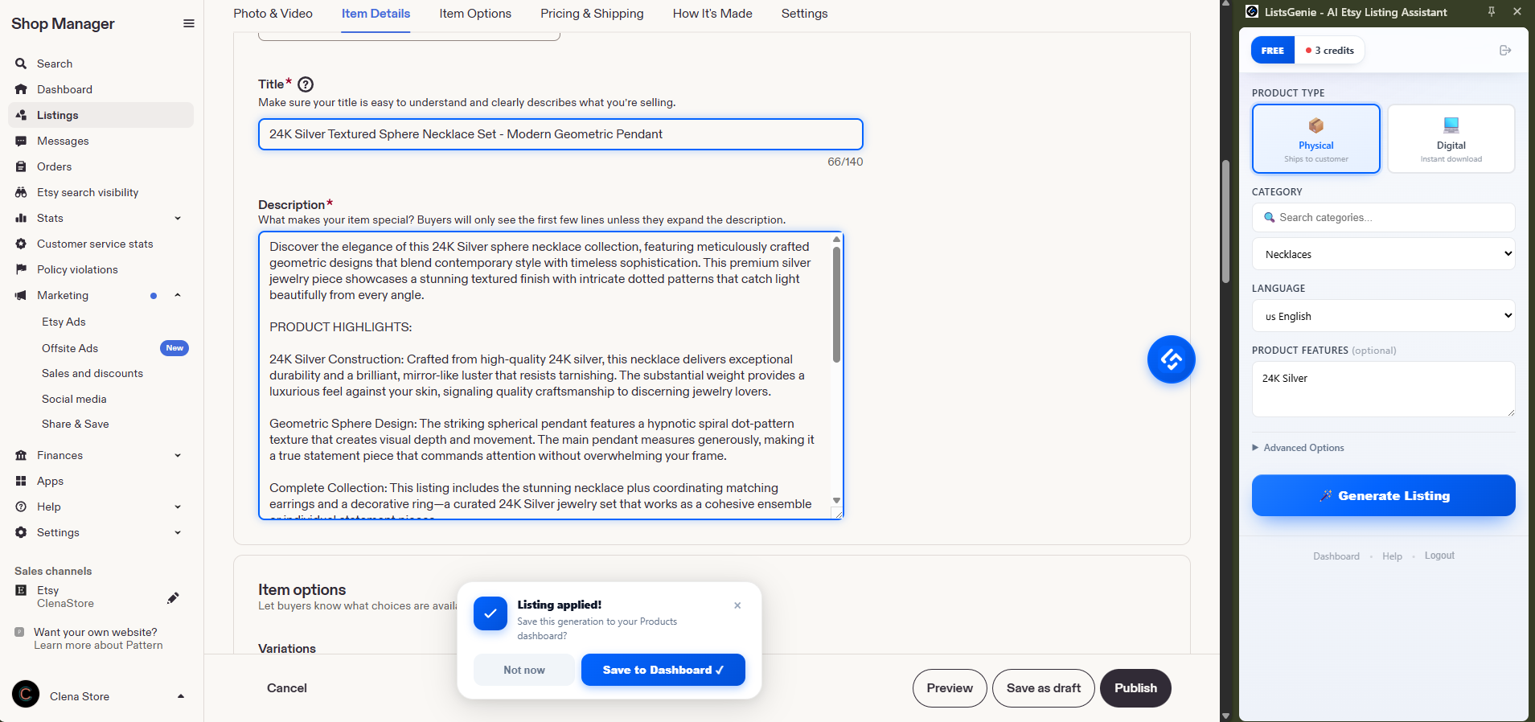This screenshot has width=1535, height=722.
Task: Open the Necklaces category dropdown
Action: [1383, 254]
